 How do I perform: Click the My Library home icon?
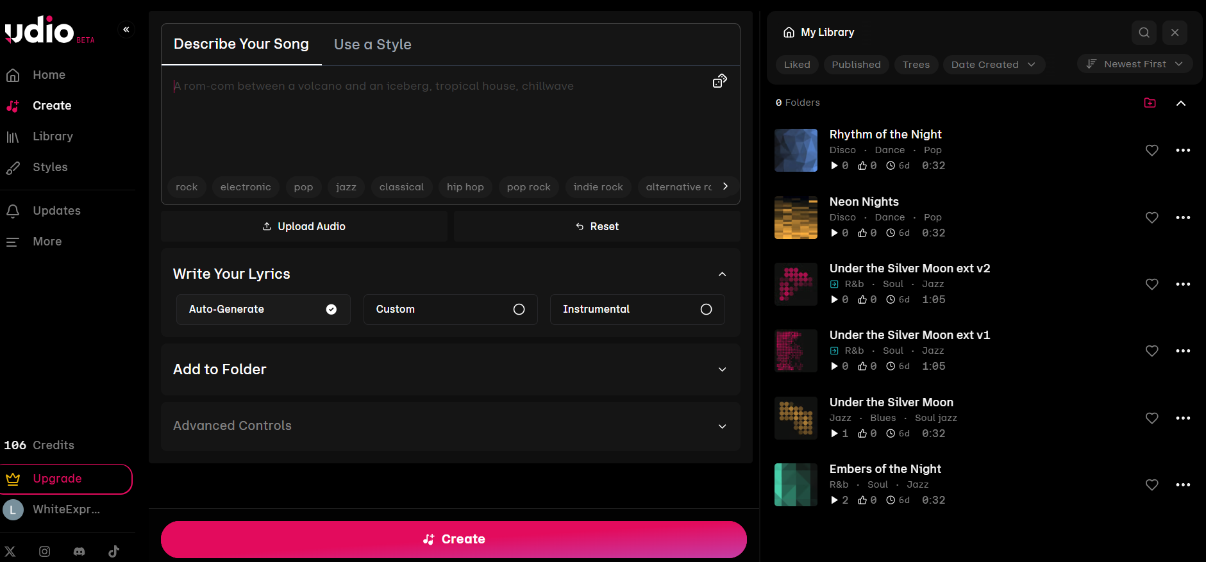pyautogui.click(x=789, y=32)
